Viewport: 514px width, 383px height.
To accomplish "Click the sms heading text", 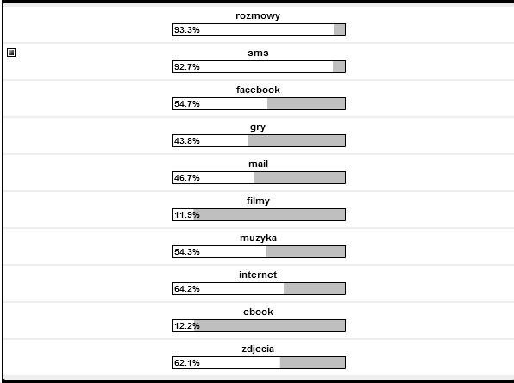I will tap(258, 53).
